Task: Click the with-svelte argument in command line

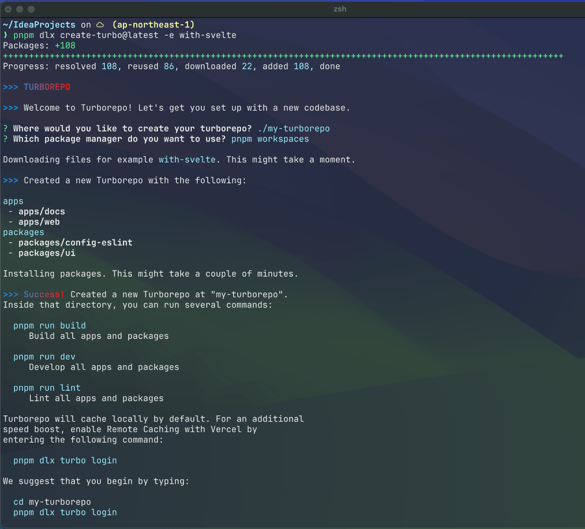Action: [208, 35]
